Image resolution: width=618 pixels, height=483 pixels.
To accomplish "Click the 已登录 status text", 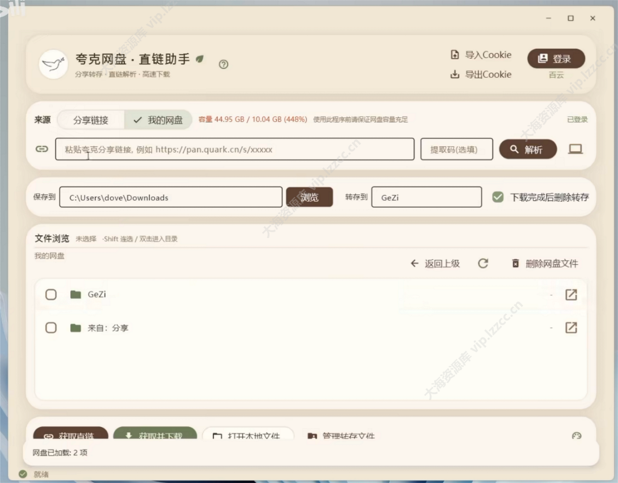I will 577,120.
